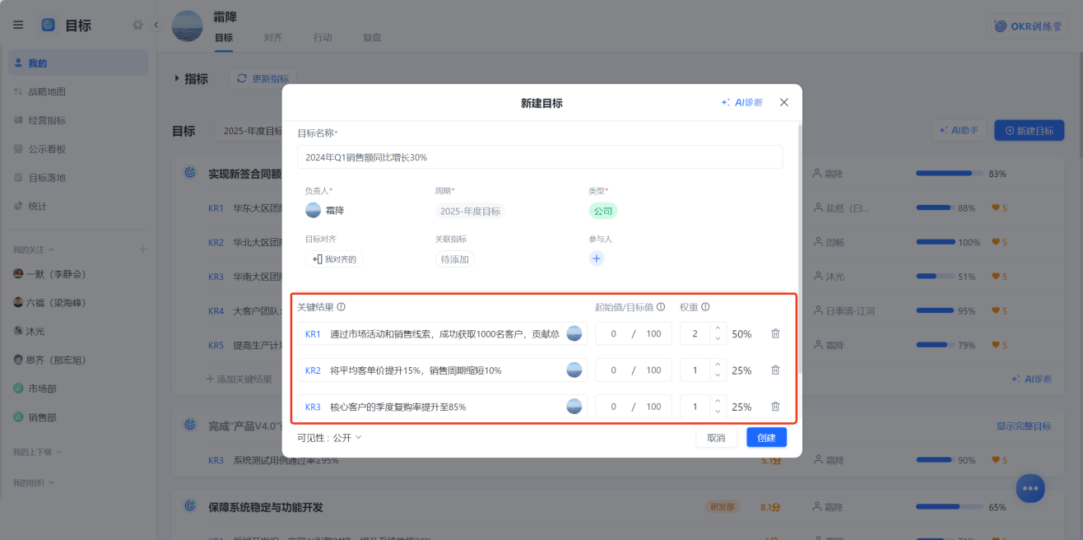Increase the KR3 weight with up arrow

pyautogui.click(x=717, y=401)
